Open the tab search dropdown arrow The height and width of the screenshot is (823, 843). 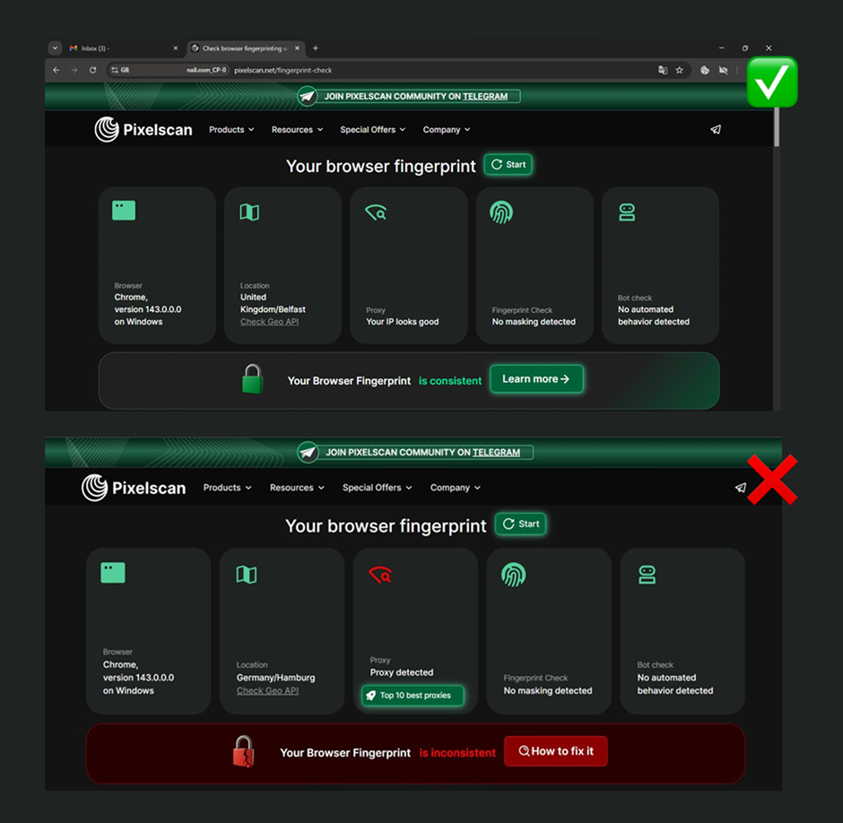point(55,48)
